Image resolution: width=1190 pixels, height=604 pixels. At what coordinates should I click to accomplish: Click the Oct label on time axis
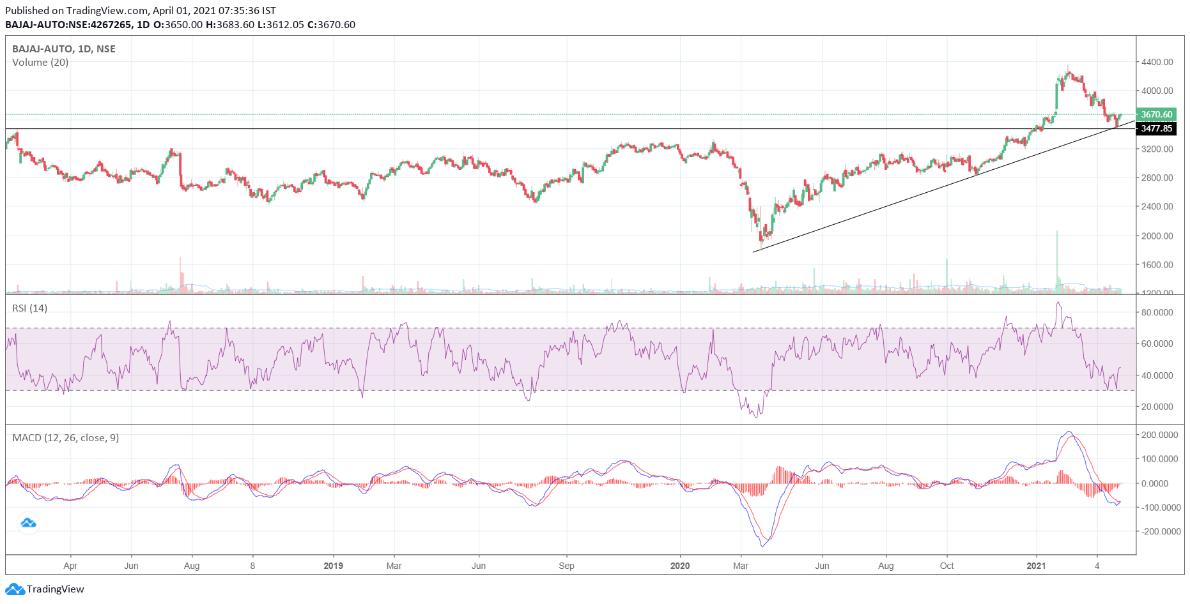[947, 566]
